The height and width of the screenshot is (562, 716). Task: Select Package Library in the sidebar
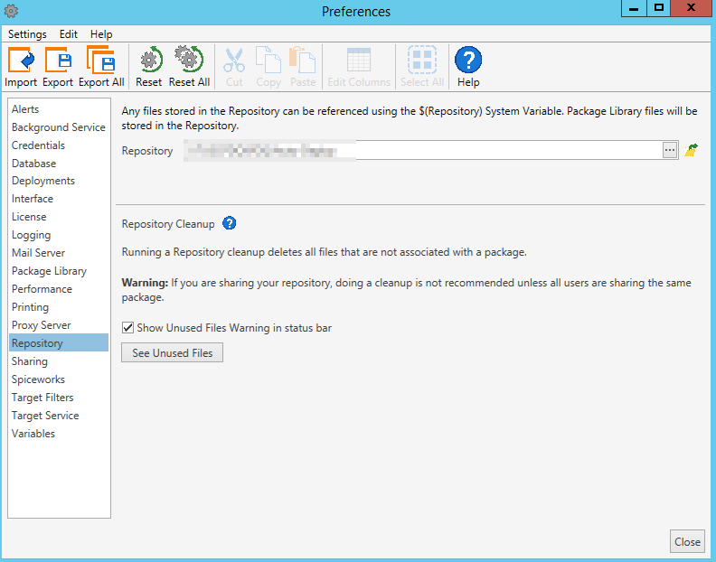pyautogui.click(x=49, y=271)
